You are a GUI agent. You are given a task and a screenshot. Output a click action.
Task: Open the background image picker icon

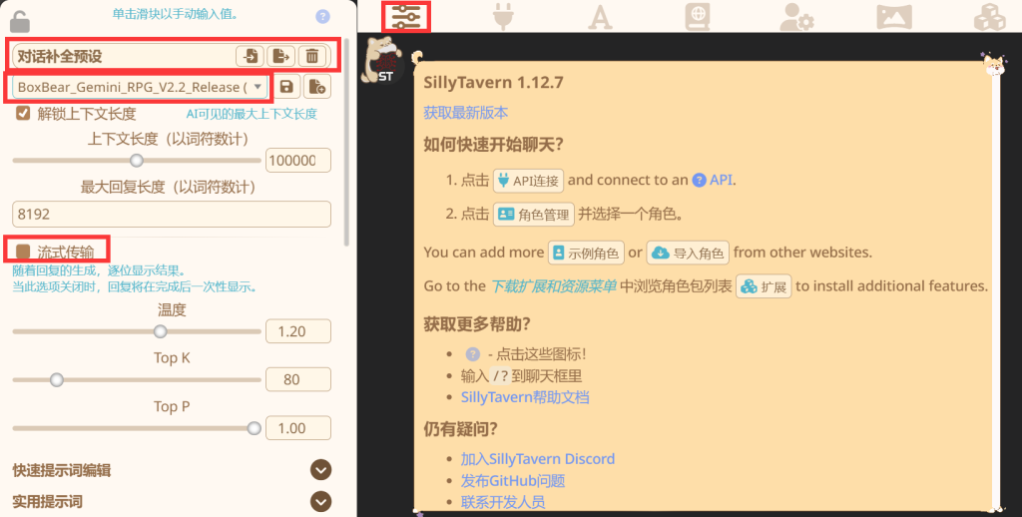point(893,17)
